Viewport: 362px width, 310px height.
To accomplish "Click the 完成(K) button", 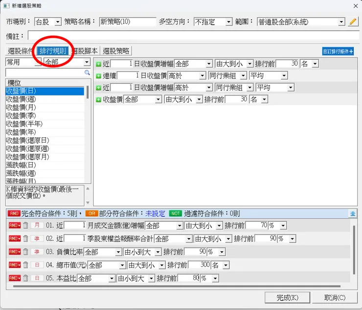I will click(288, 298).
